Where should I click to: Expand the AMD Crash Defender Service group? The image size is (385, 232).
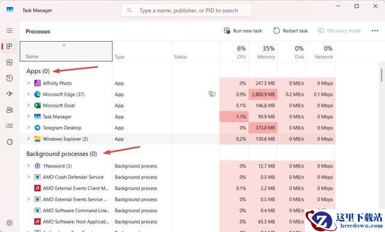[x=28, y=177]
